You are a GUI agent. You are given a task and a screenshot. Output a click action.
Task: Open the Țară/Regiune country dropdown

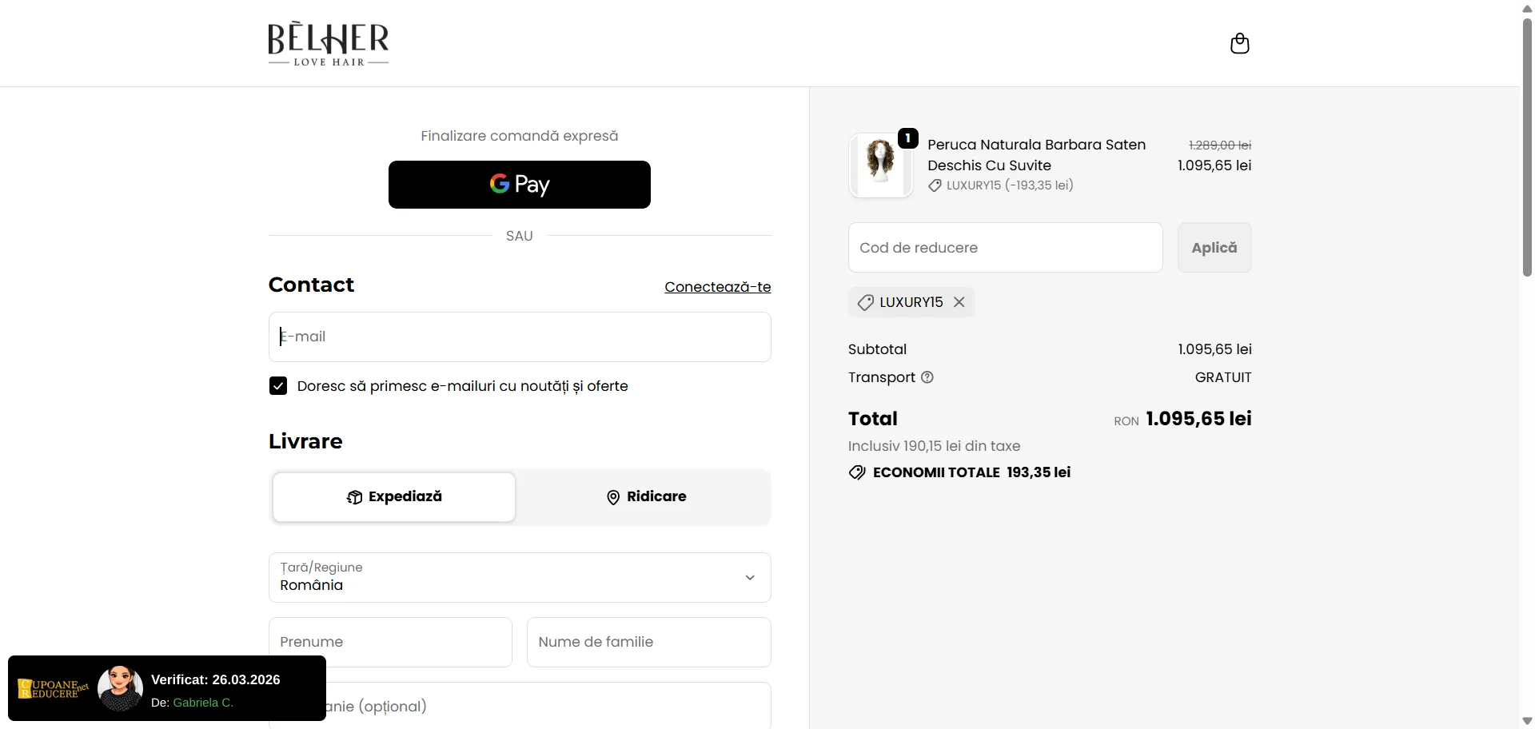pyautogui.click(x=520, y=577)
